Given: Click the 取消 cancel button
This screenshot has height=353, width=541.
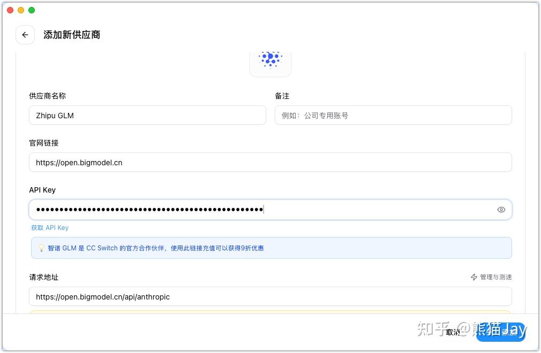Looking at the screenshot, I should (x=453, y=332).
